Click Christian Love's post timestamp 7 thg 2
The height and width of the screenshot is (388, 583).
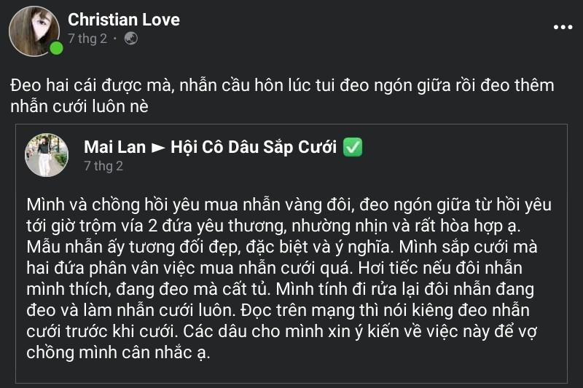(87, 39)
